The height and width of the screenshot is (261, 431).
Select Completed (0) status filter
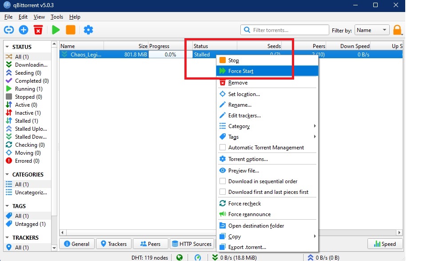pos(32,80)
